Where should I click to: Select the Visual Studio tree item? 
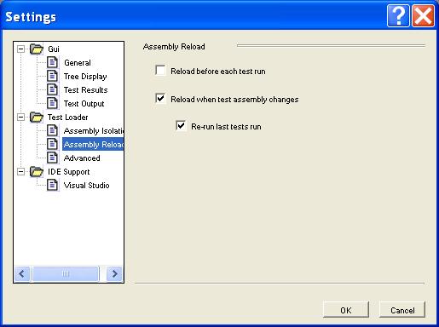[86, 186]
